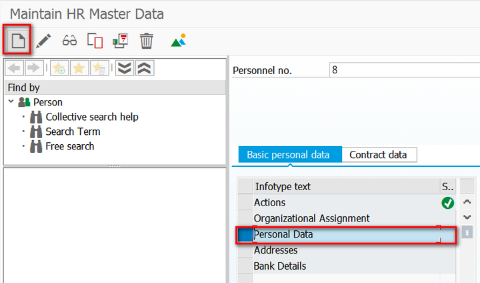This screenshot has width=480, height=283.
Task: Select the Bank Details infotype row
Action: click(x=280, y=266)
